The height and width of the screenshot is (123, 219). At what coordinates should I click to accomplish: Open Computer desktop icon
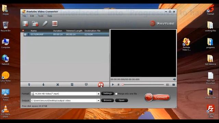[5, 43]
